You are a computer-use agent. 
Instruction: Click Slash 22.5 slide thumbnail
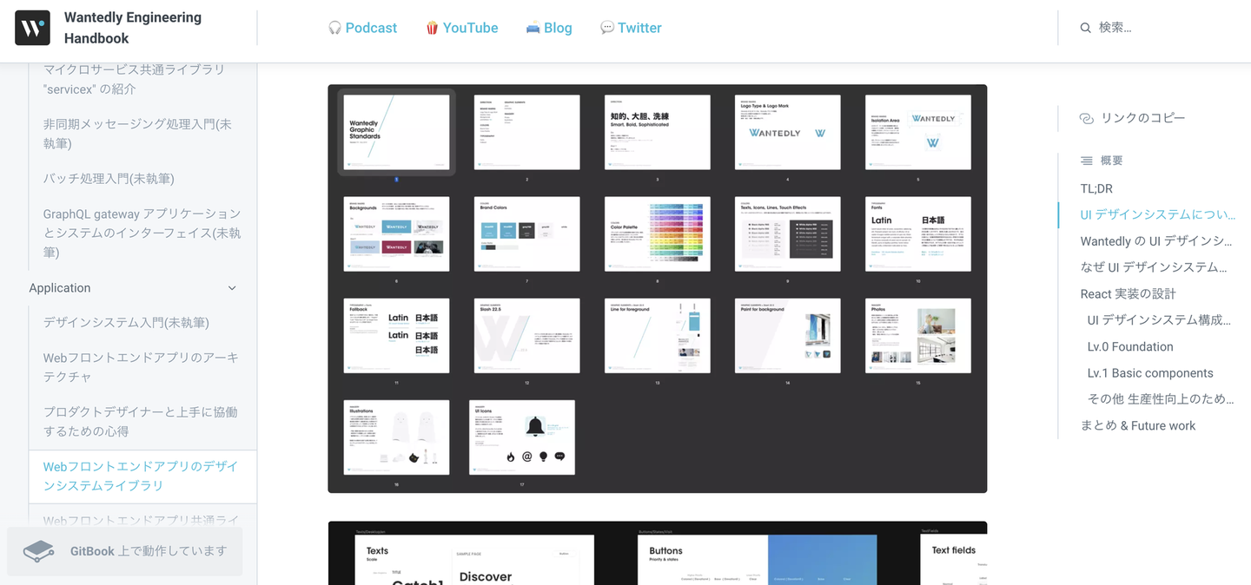[527, 336]
